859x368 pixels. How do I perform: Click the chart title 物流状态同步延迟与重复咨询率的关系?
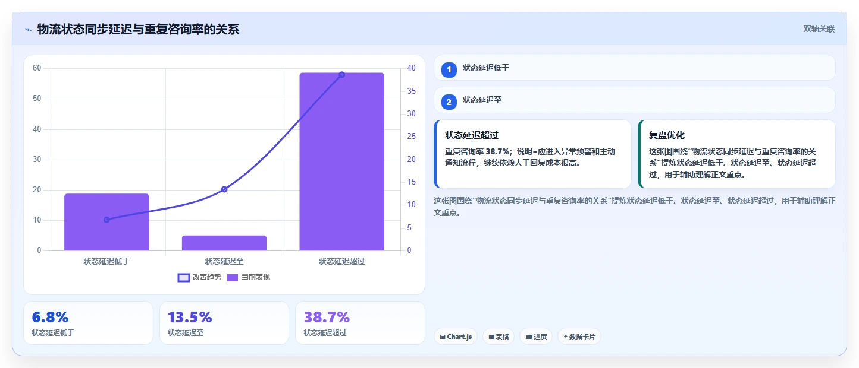[138, 29]
